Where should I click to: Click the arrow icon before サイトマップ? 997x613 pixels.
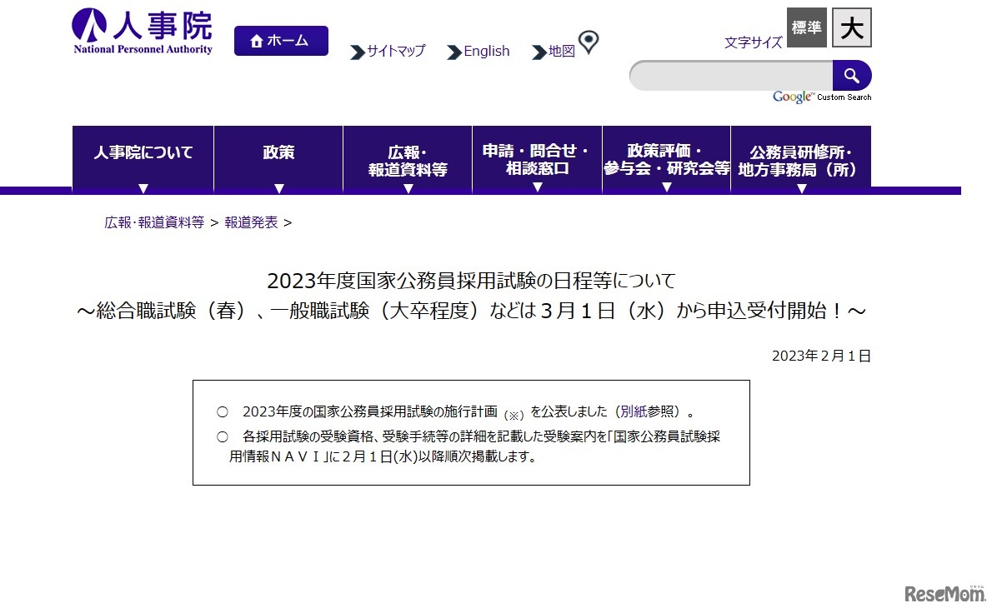[358, 52]
